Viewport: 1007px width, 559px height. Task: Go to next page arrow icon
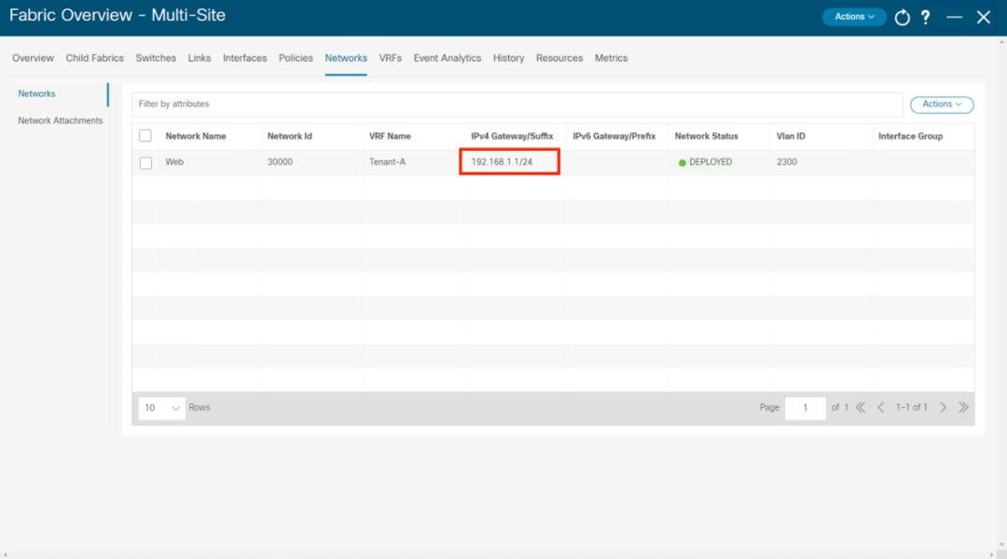coord(943,407)
